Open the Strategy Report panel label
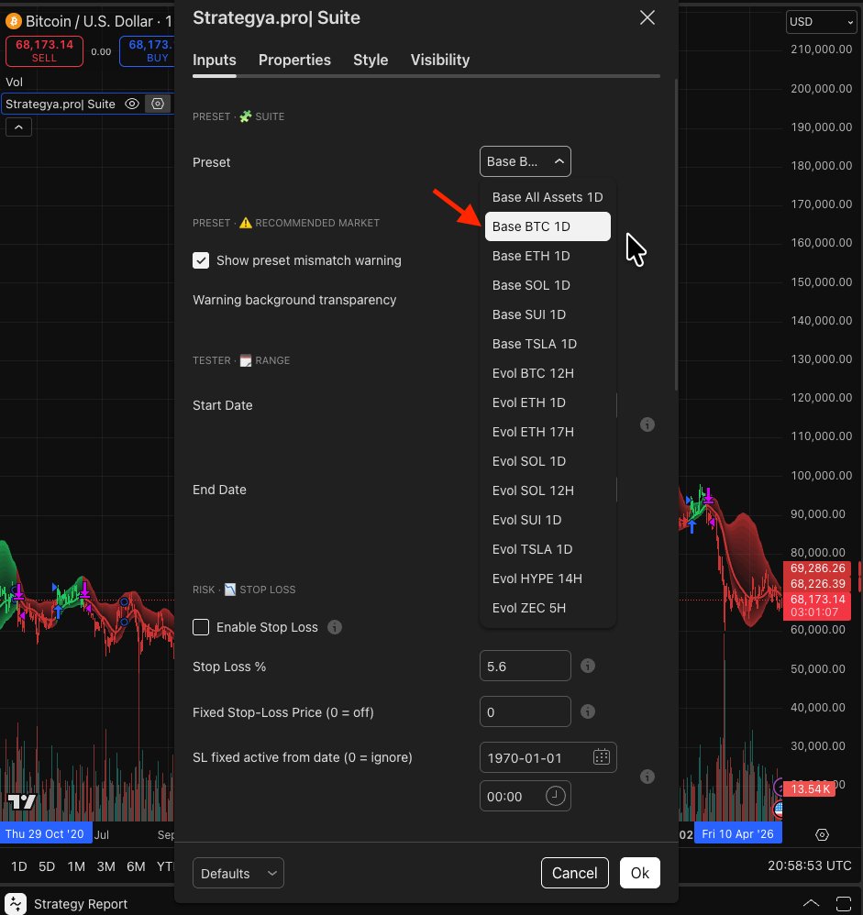The image size is (863, 915). coord(81,903)
